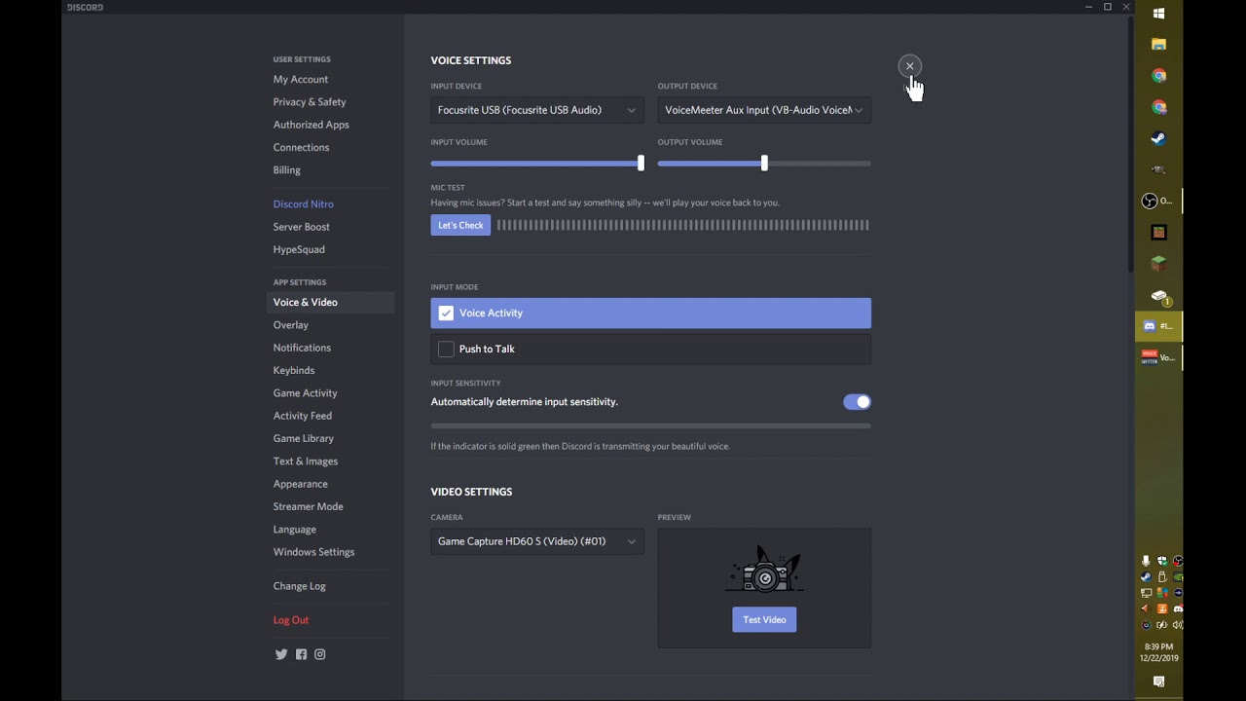This screenshot has width=1246, height=701.
Task: Adjust the Output Volume slider handle
Action: (764, 164)
